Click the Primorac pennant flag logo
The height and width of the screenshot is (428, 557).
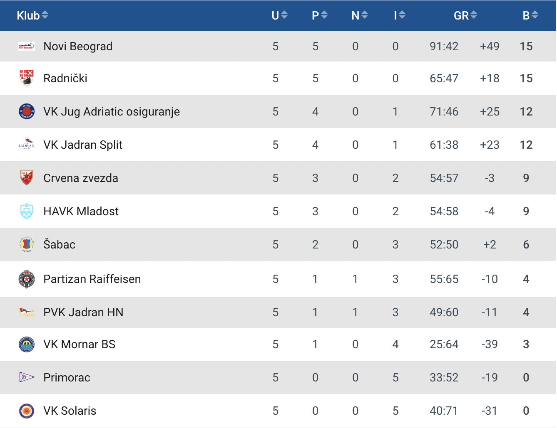tap(27, 377)
